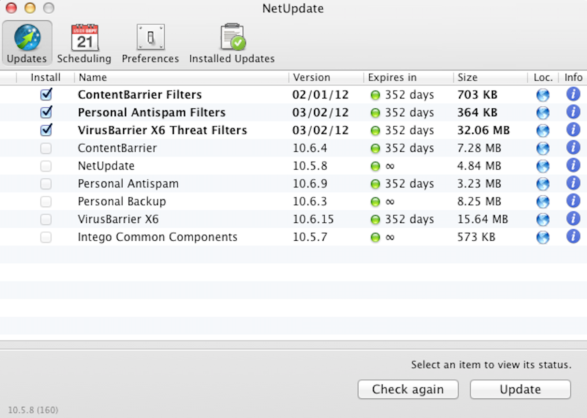Check install box for VirusBarrier X6 10.6.15
This screenshot has width=587, height=418.
pos(46,219)
